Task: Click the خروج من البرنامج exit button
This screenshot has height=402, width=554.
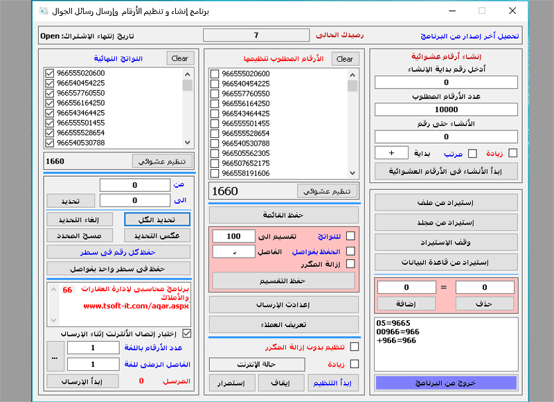Action: (446, 383)
